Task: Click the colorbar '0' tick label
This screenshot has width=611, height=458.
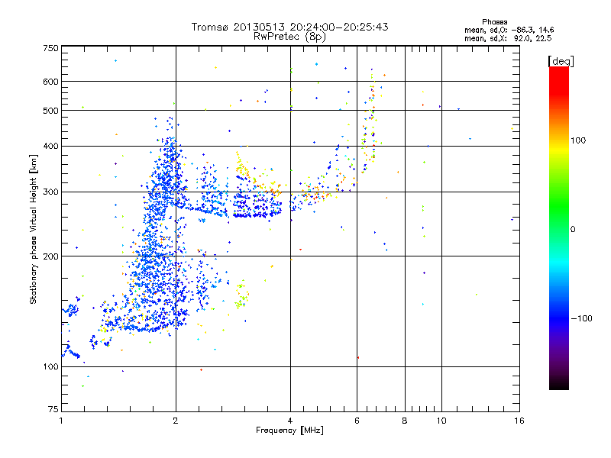Action: pos(573,230)
